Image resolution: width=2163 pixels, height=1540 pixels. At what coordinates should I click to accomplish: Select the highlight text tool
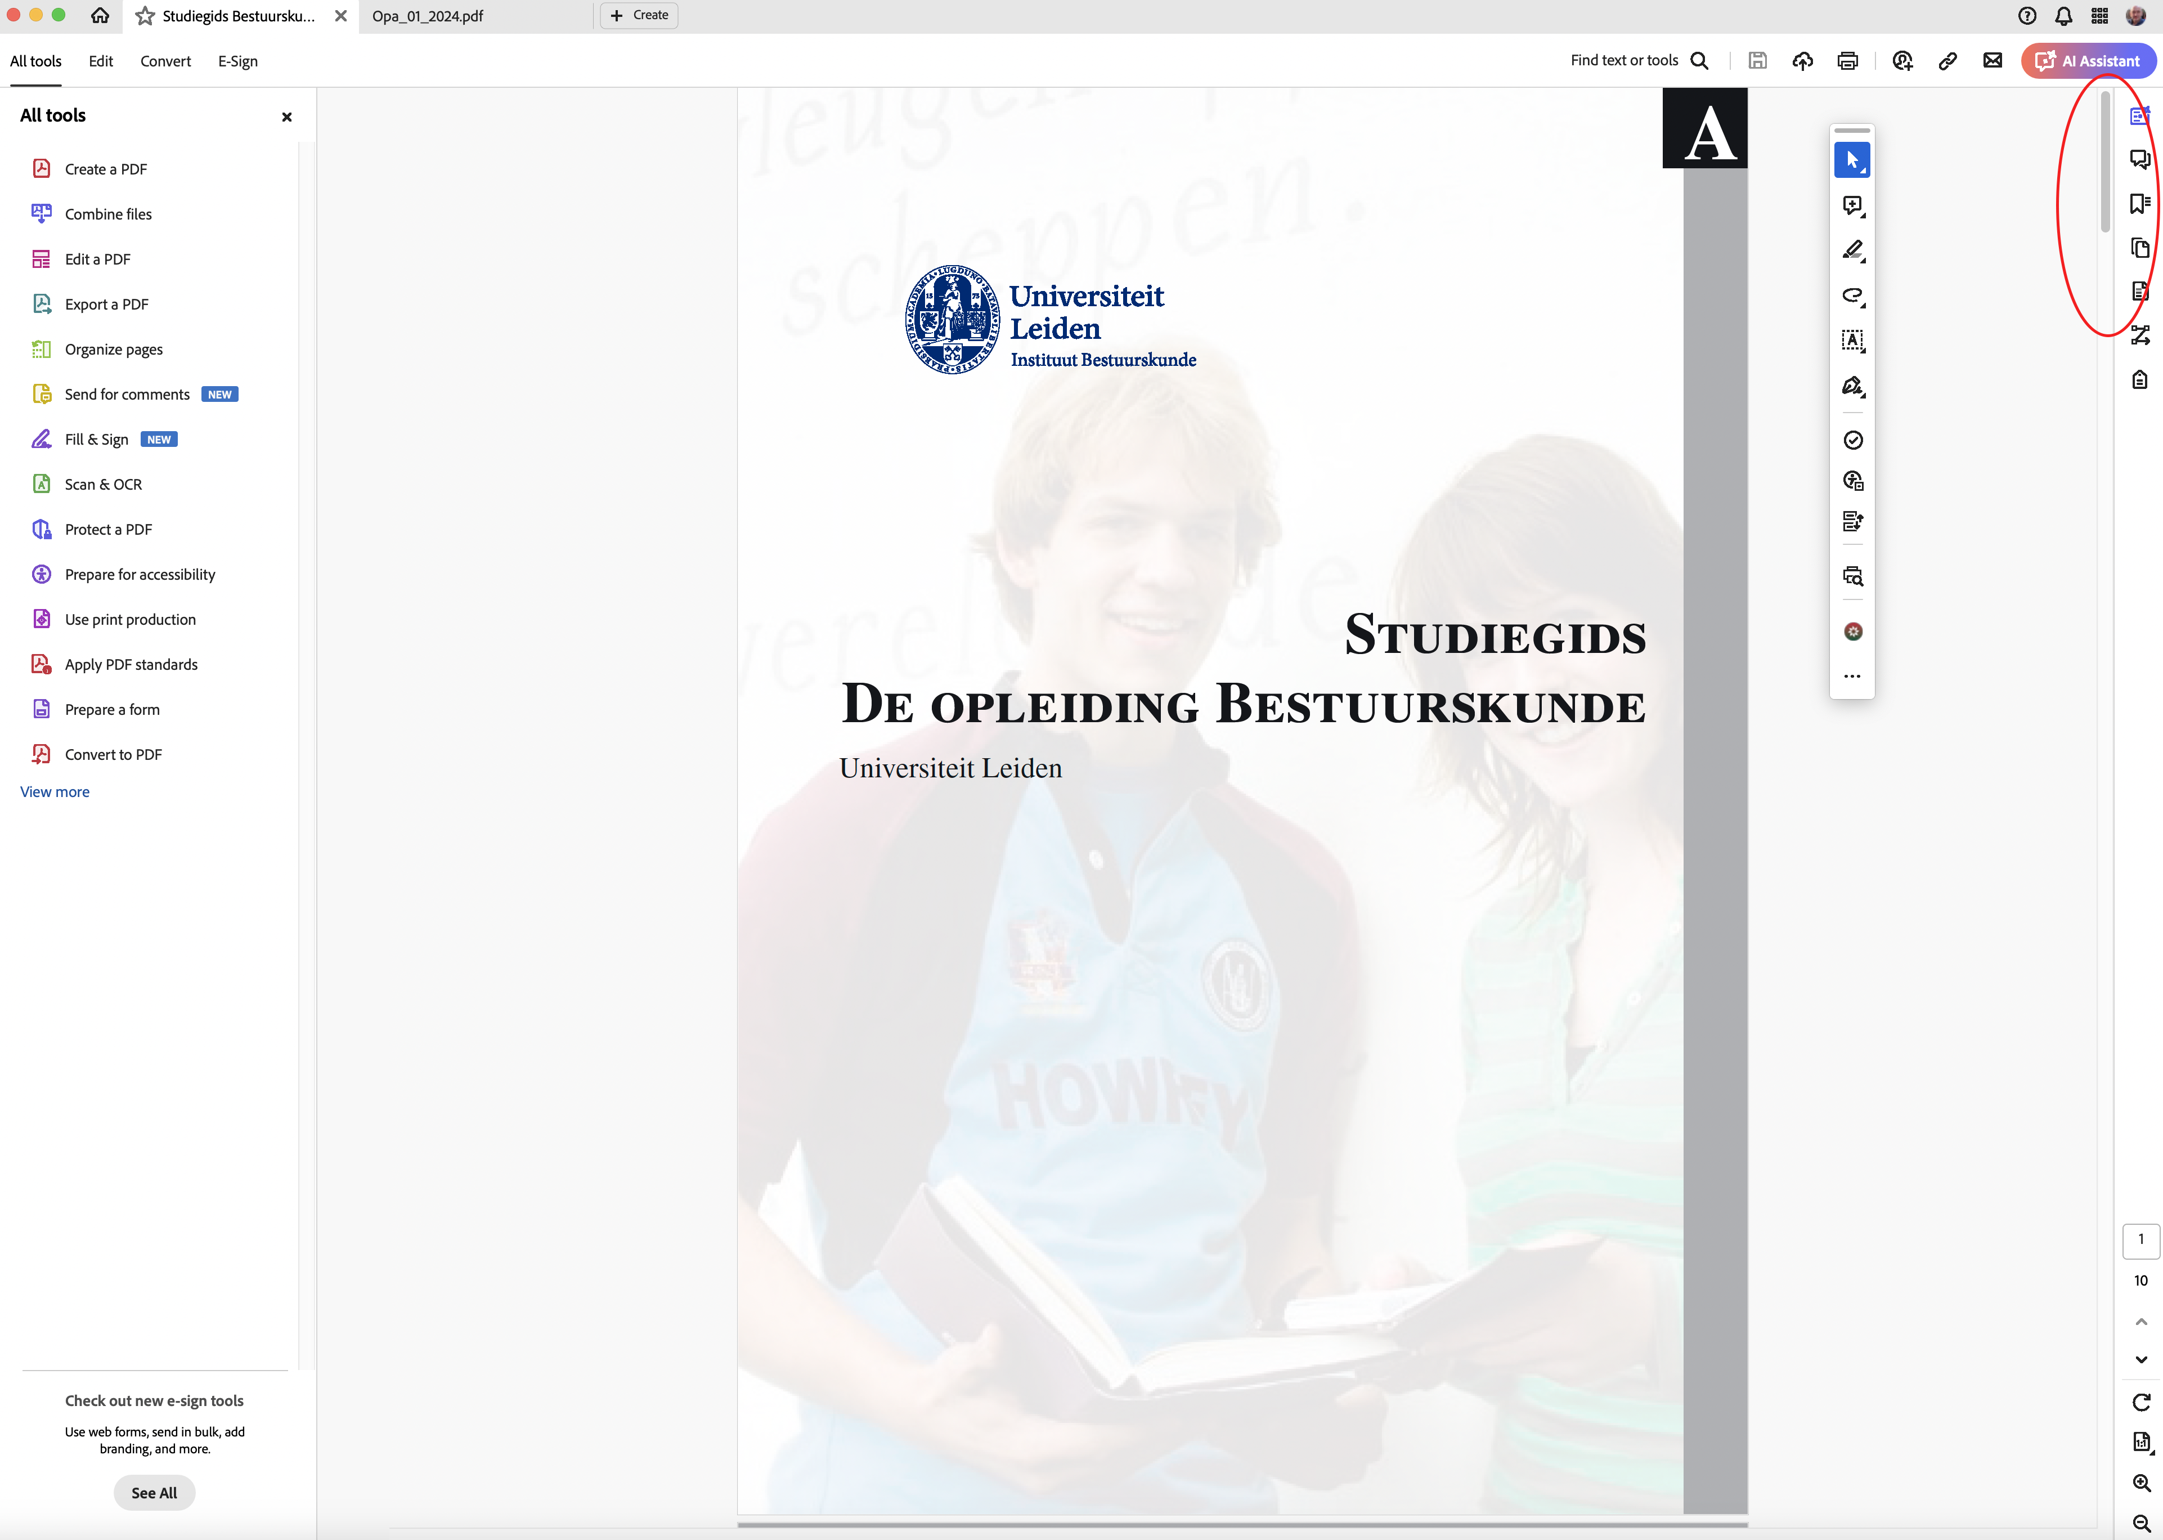tap(1852, 250)
